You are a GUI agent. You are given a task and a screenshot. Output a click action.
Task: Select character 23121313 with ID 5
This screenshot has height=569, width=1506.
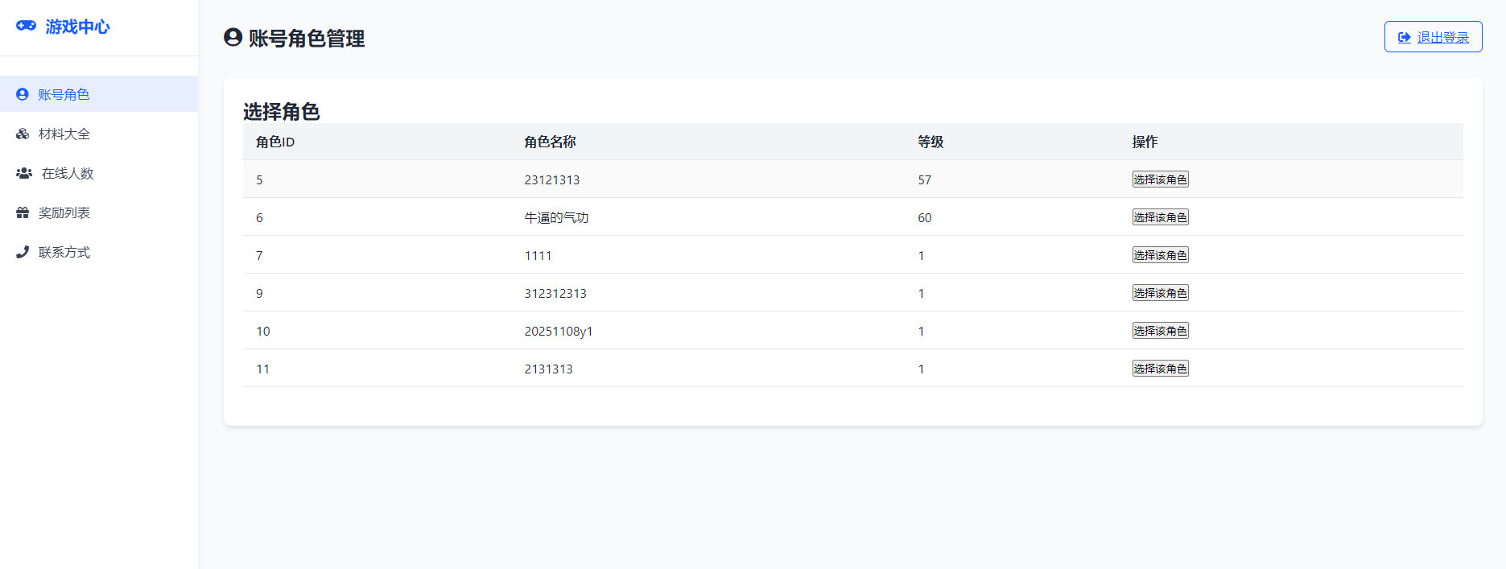click(1160, 179)
